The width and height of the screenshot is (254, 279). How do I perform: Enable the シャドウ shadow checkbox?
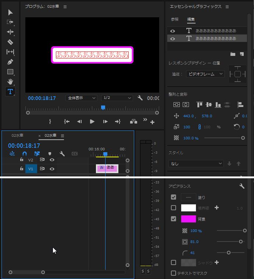click(x=173, y=262)
